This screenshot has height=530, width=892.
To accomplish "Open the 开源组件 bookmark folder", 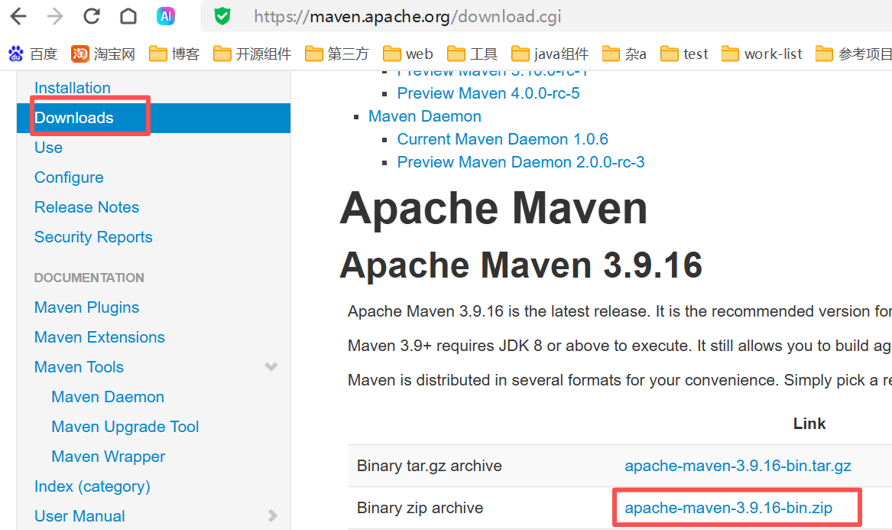I will [252, 54].
